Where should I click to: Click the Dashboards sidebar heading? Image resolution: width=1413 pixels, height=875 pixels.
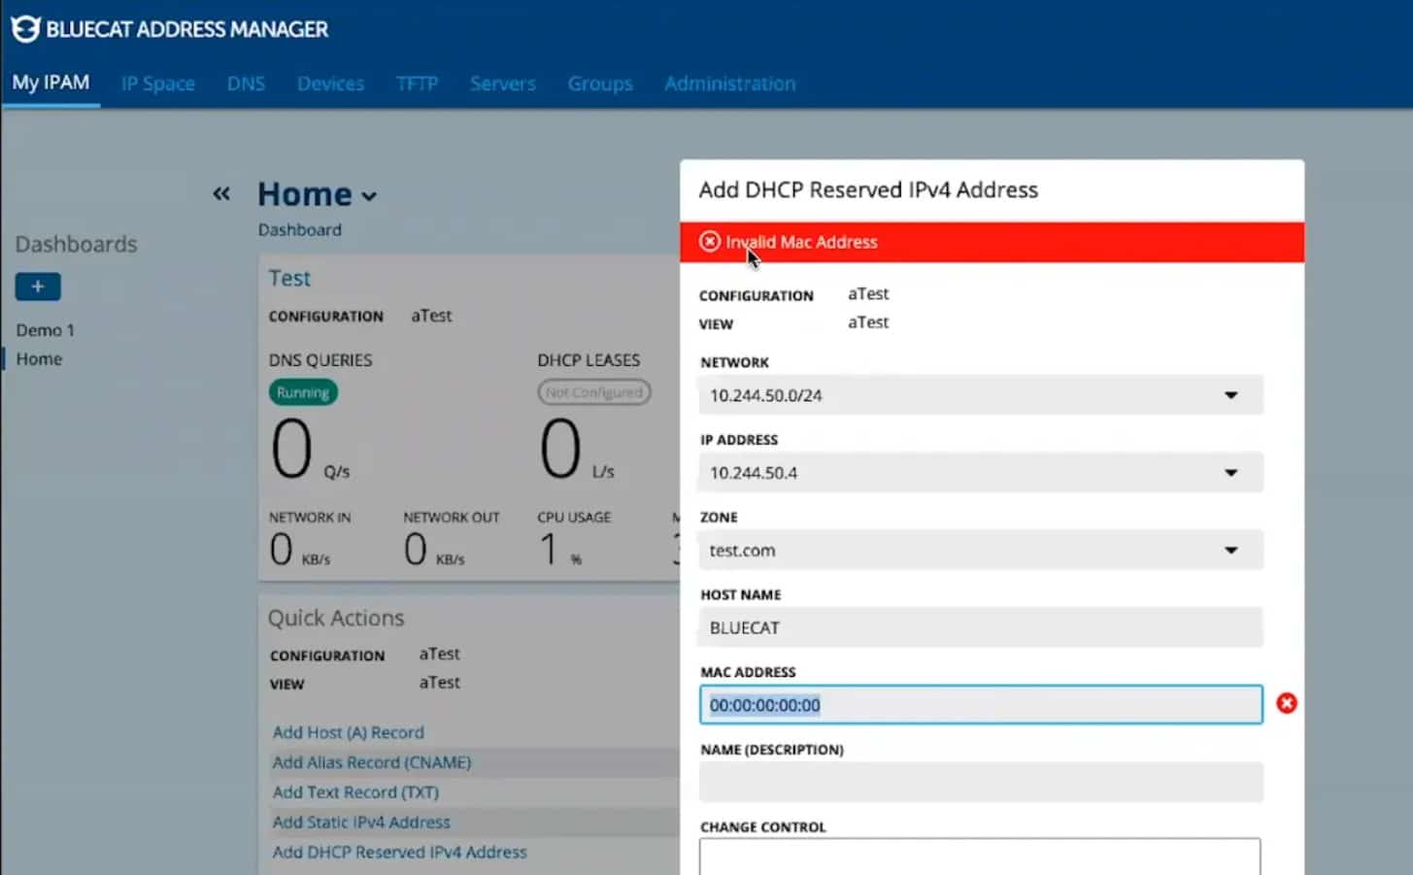[x=76, y=244]
